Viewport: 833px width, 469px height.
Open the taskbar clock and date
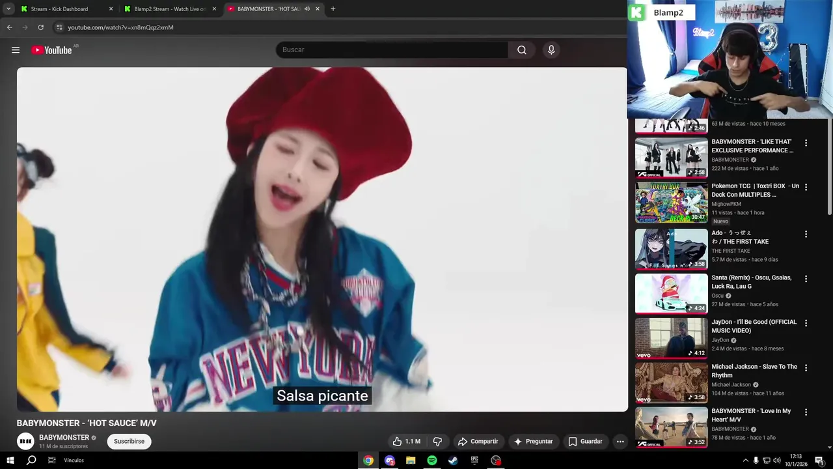coord(796,461)
